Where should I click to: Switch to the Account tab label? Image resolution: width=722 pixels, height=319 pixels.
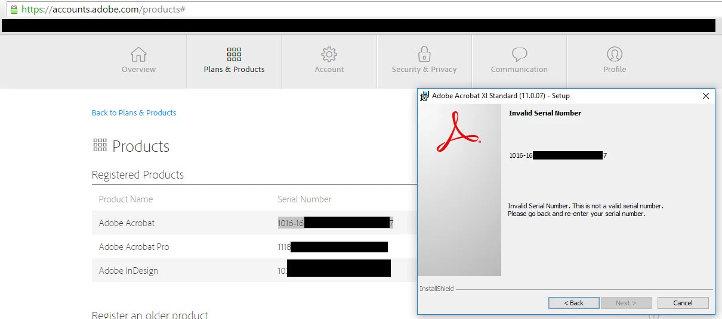[x=329, y=70]
